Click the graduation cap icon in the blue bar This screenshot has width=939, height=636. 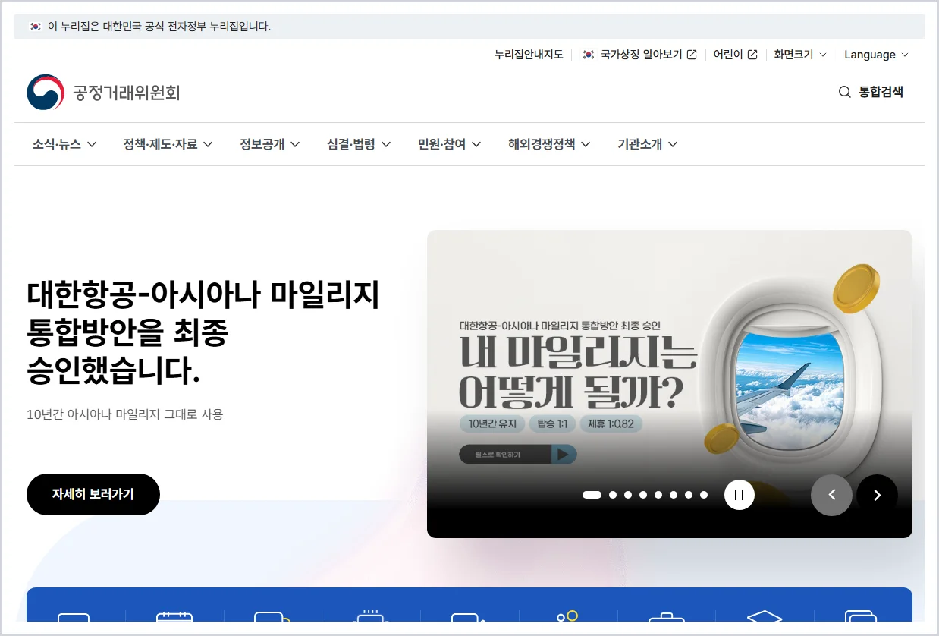point(765,616)
